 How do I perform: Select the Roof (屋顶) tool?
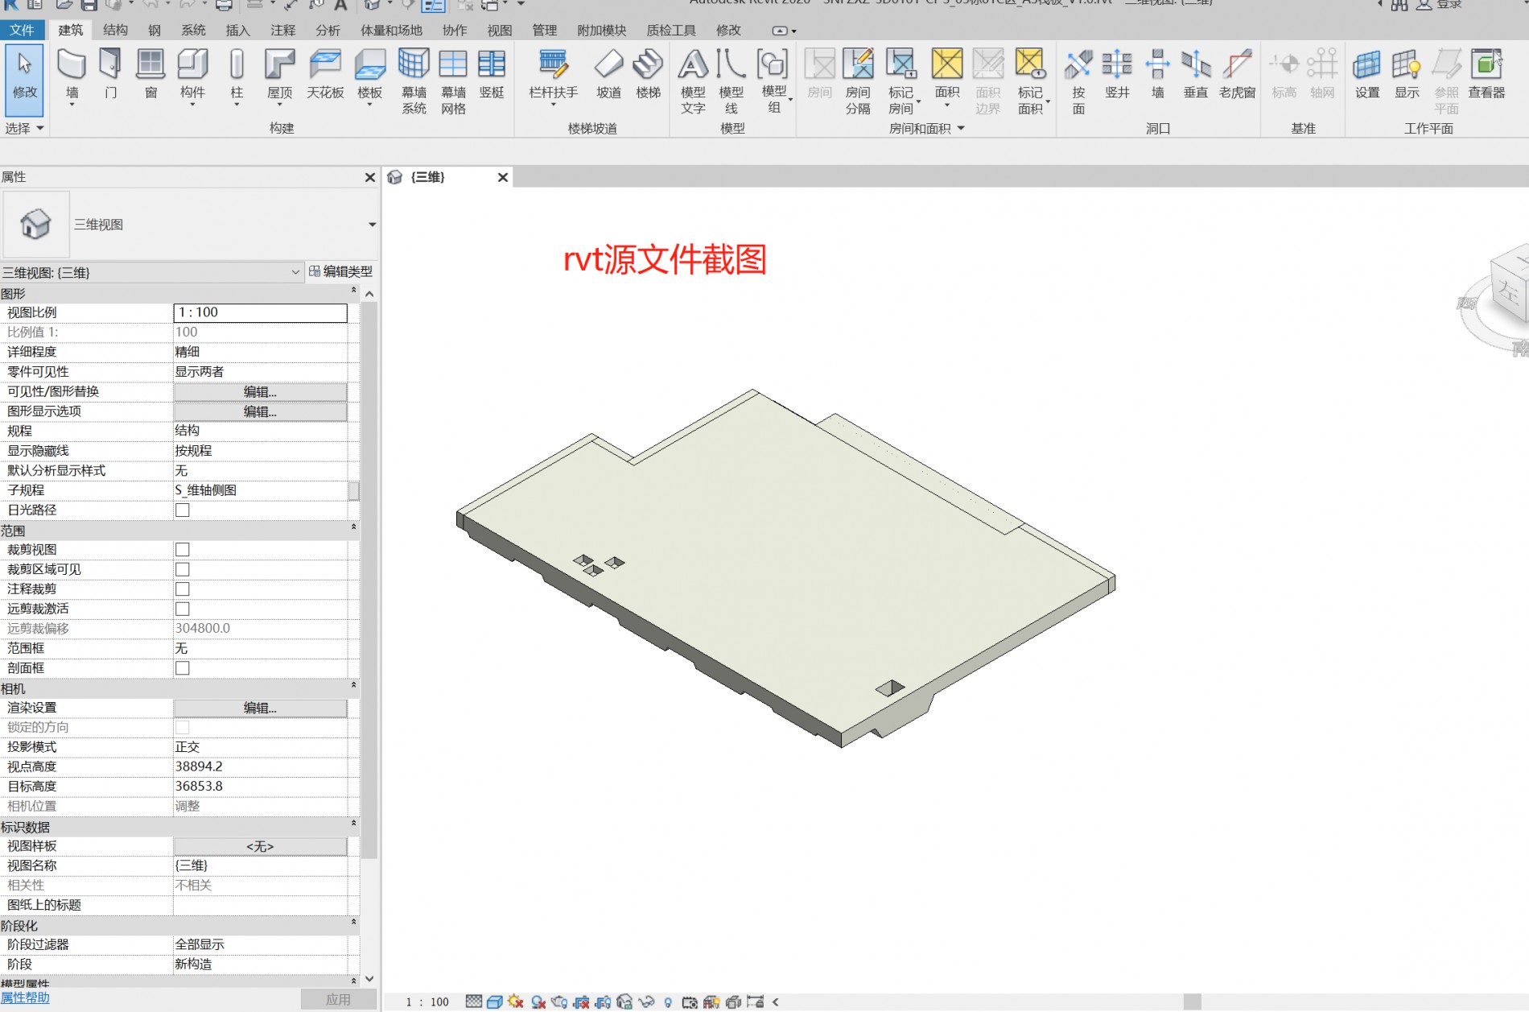coord(279,76)
